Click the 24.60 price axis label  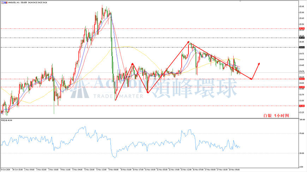click(x=302, y=59)
